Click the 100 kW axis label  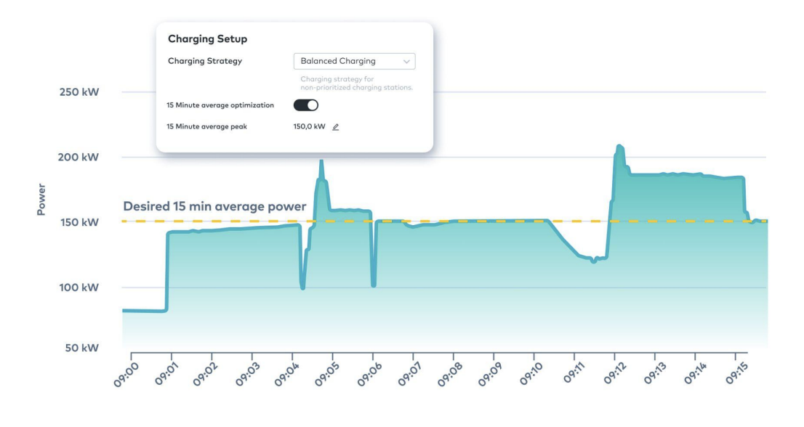pyautogui.click(x=79, y=288)
